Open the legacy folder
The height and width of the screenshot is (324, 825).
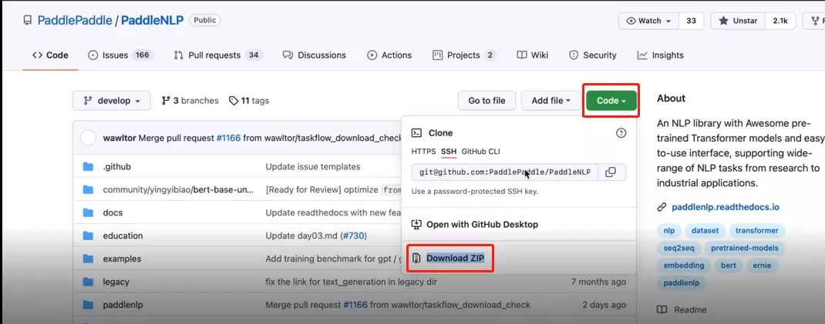click(116, 282)
